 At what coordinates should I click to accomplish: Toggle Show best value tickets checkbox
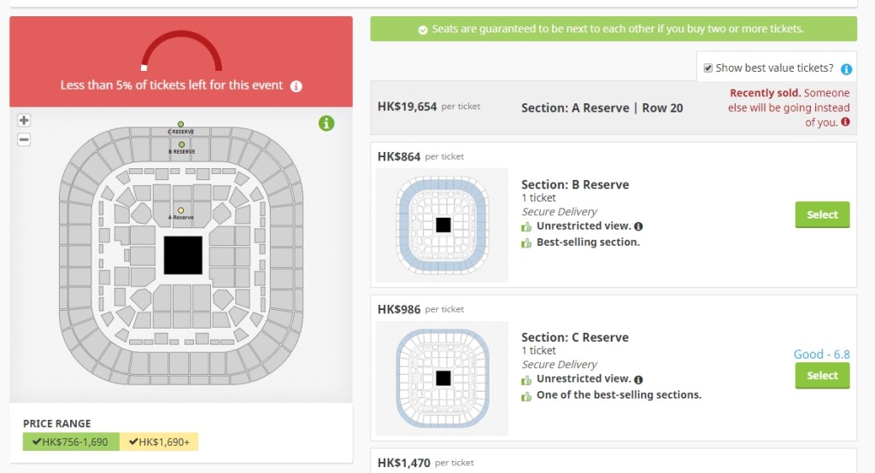(708, 68)
